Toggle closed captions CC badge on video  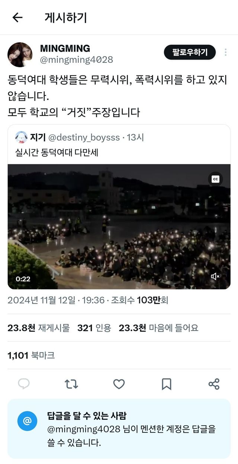pos(215,179)
